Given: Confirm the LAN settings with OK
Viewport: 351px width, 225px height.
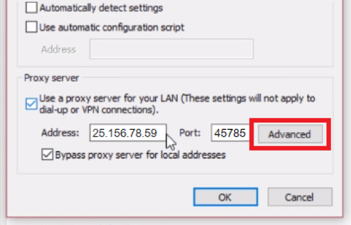Looking at the screenshot, I should tap(225, 197).
